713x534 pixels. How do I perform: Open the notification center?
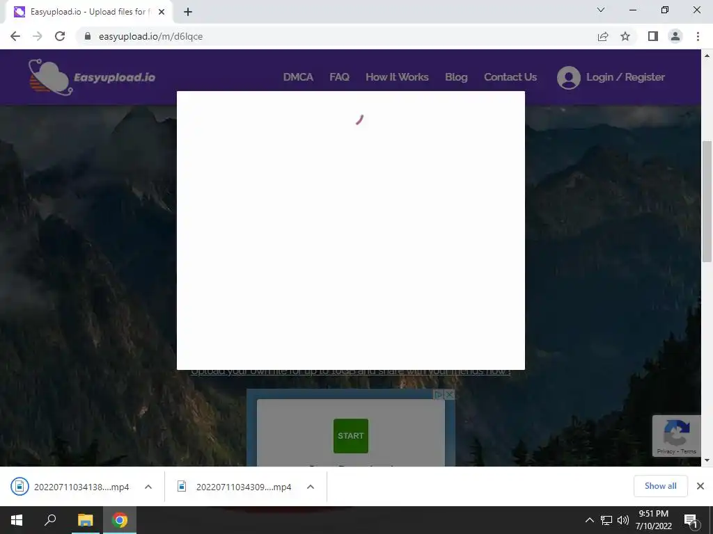click(x=690, y=520)
